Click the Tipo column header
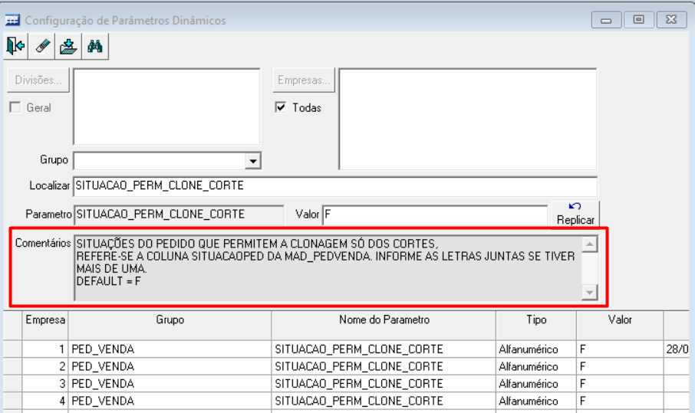The image size is (695, 413). pyautogui.click(x=536, y=325)
